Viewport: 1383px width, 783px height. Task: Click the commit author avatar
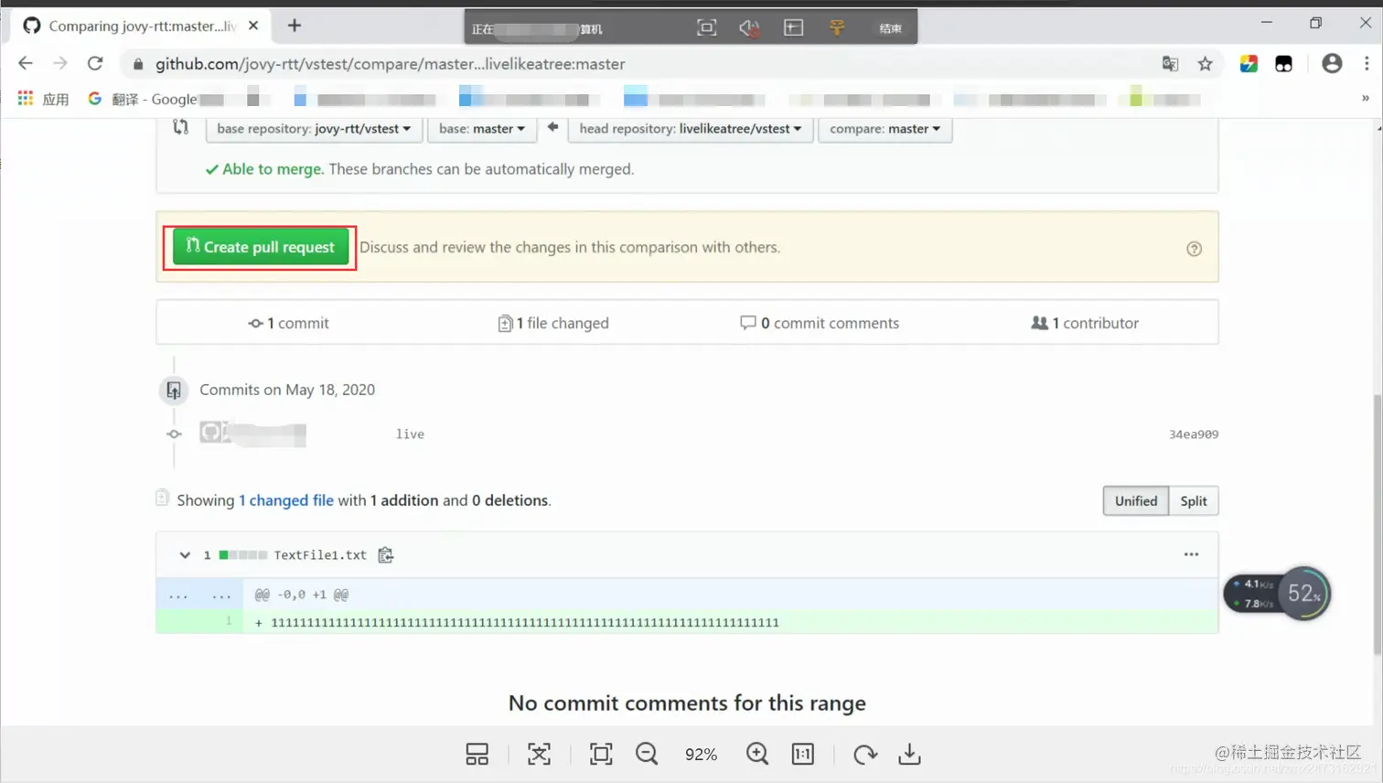point(211,432)
